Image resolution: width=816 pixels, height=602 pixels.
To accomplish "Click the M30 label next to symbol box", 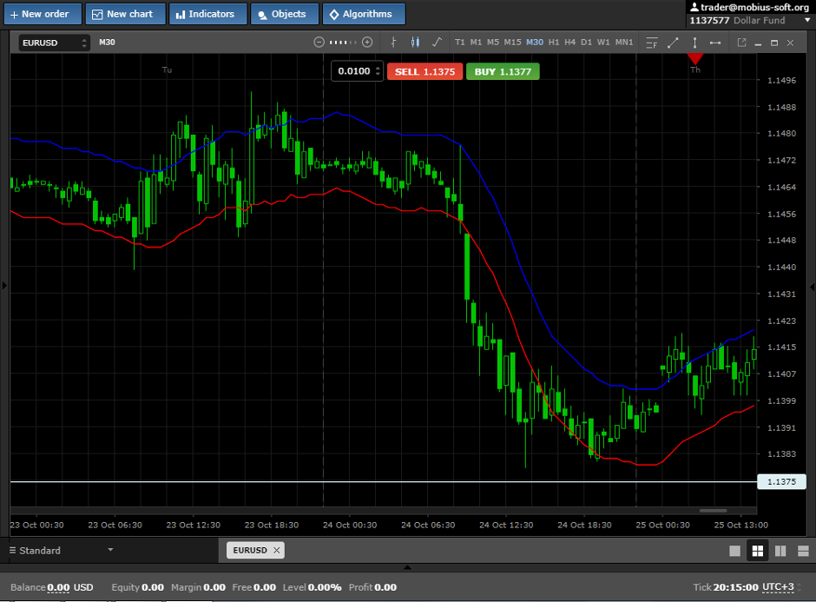I will [x=107, y=43].
